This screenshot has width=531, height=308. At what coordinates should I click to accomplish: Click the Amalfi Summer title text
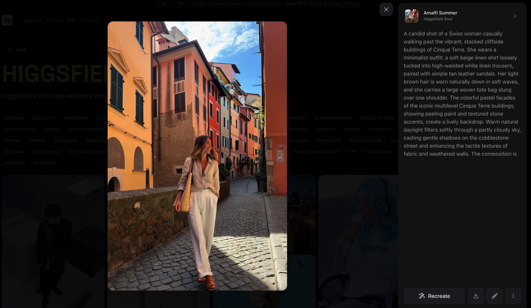(x=440, y=13)
